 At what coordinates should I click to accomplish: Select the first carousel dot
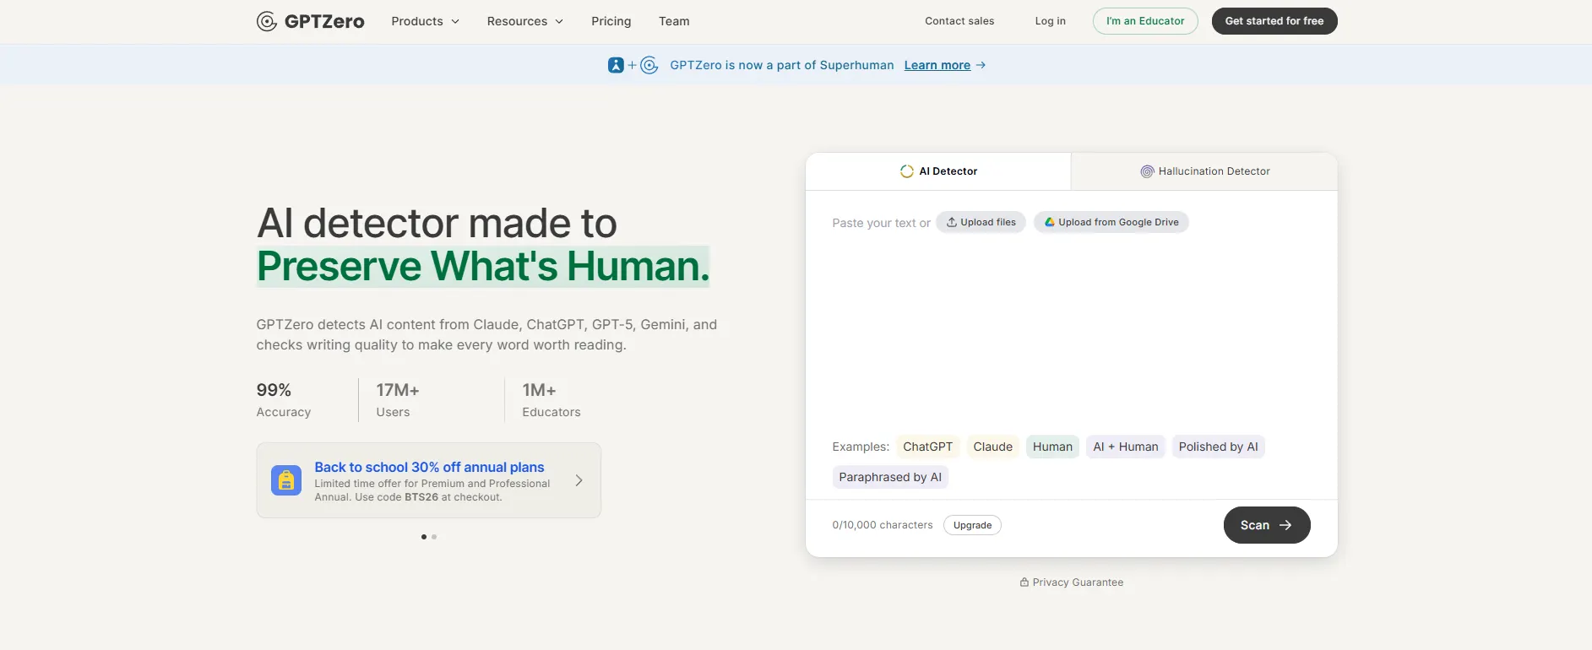tap(424, 537)
